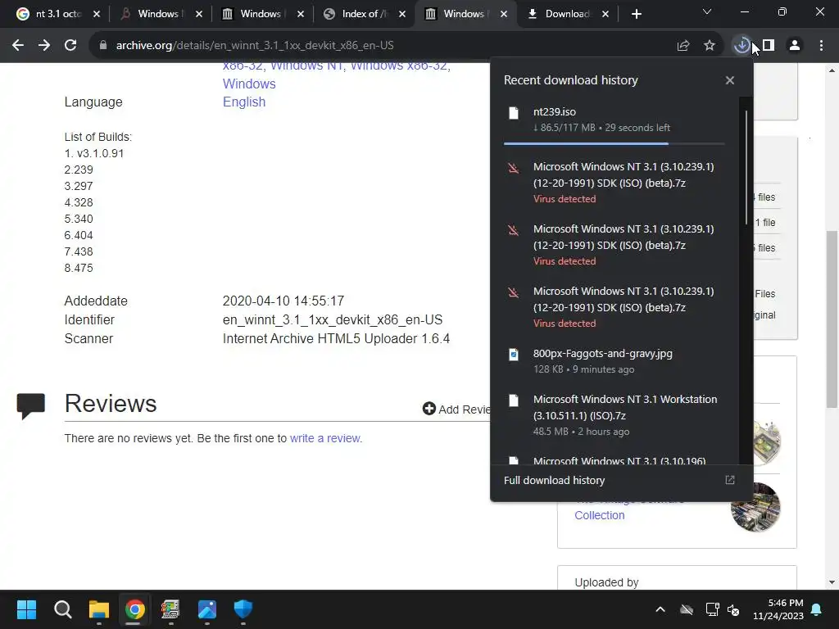Screen dimensions: 839x629
Task: Close the 'nt 3.1 octo' tab
Action: [x=97, y=14]
